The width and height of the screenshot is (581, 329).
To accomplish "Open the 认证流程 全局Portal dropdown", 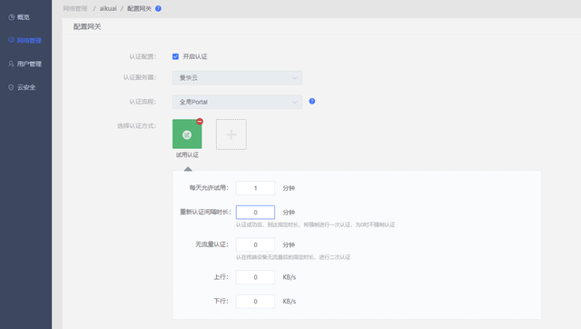I will (237, 102).
